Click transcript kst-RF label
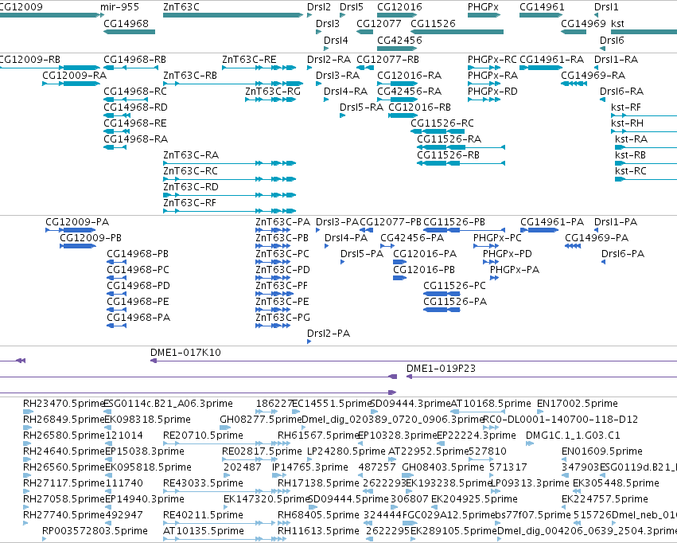The width and height of the screenshot is (677, 543). pyautogui.click(x=625, y=107)
